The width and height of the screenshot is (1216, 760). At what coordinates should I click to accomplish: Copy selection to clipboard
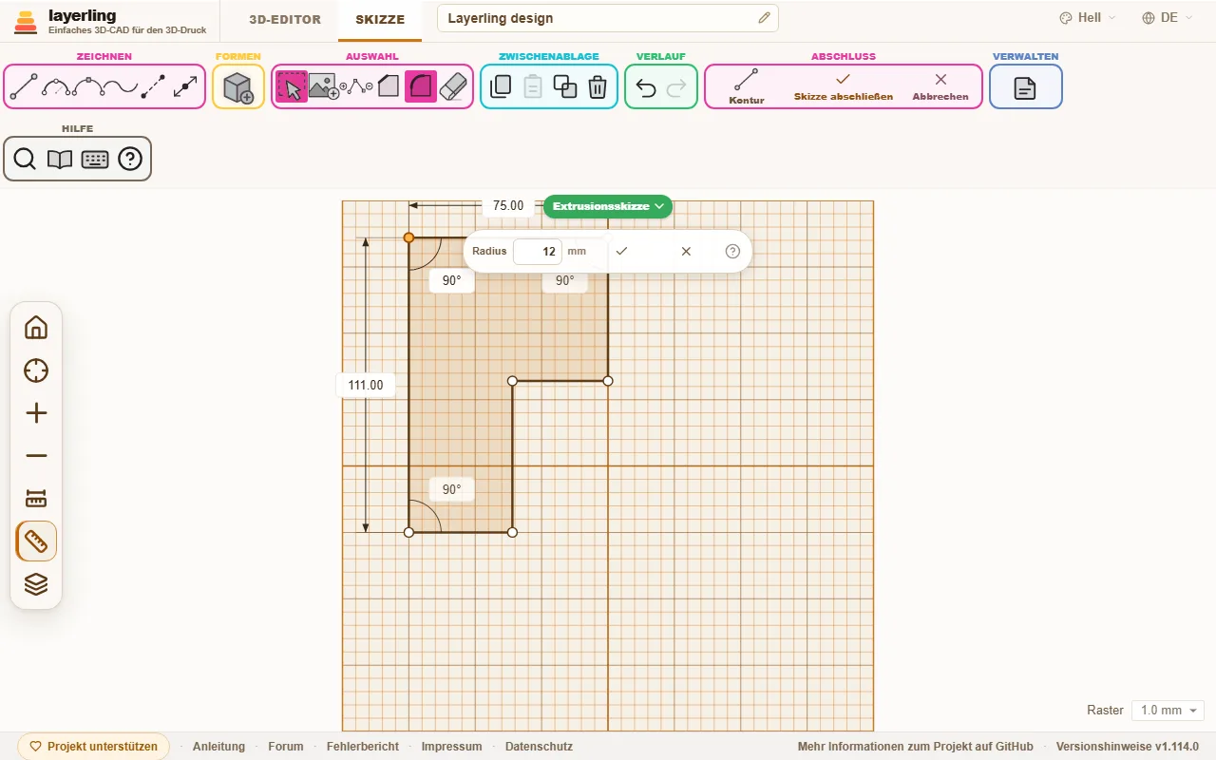coord(501,87)
